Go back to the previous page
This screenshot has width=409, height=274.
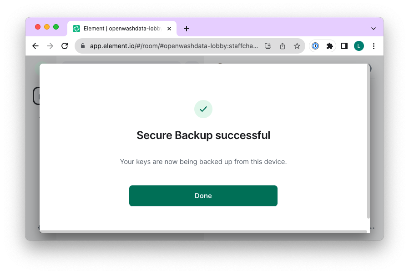coord(35,46)
